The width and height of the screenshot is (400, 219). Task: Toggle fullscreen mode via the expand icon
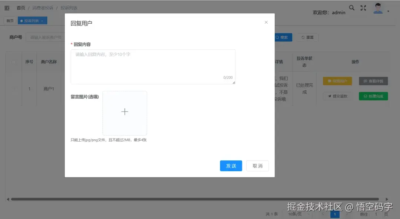tap(363, 7)
